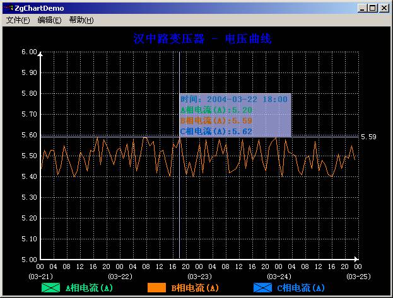Screen dimensions: 393x298
Task: Click the (03-25) date label
Action: [359, 277]
